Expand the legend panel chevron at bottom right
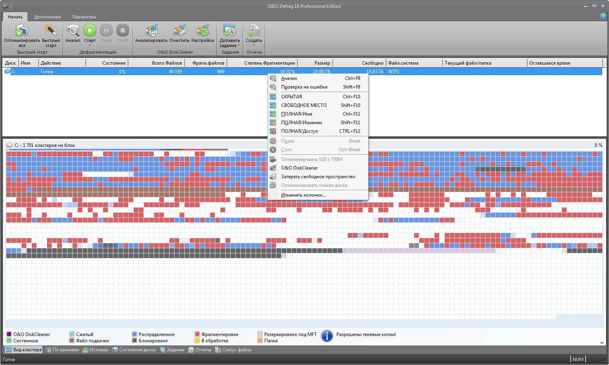This screenshot has height=365, width=609. click(602, 343)
